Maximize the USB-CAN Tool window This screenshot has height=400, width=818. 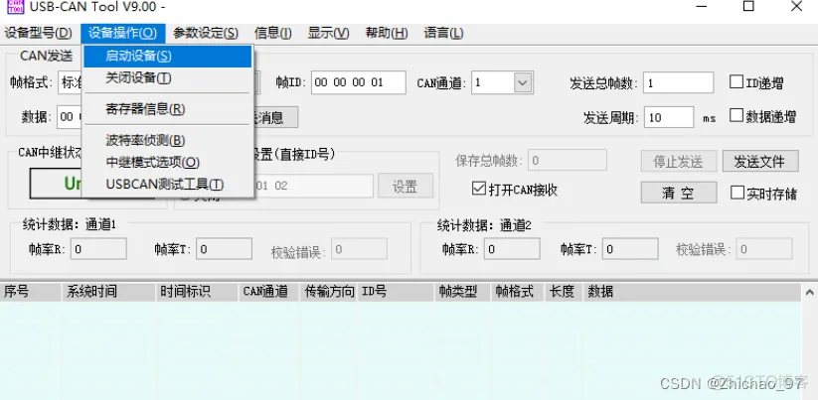(x=748, y=6)
